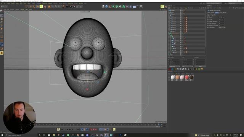244x137 pixels.
Task: Go to the start of the animation
Action: [62, 129]
